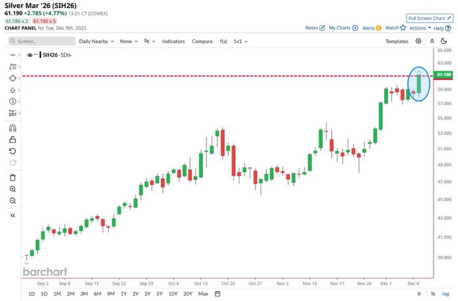Toggle percent scale on price axis
The height and width of the screenshot is (301, 458).
[x=433, y=294]
